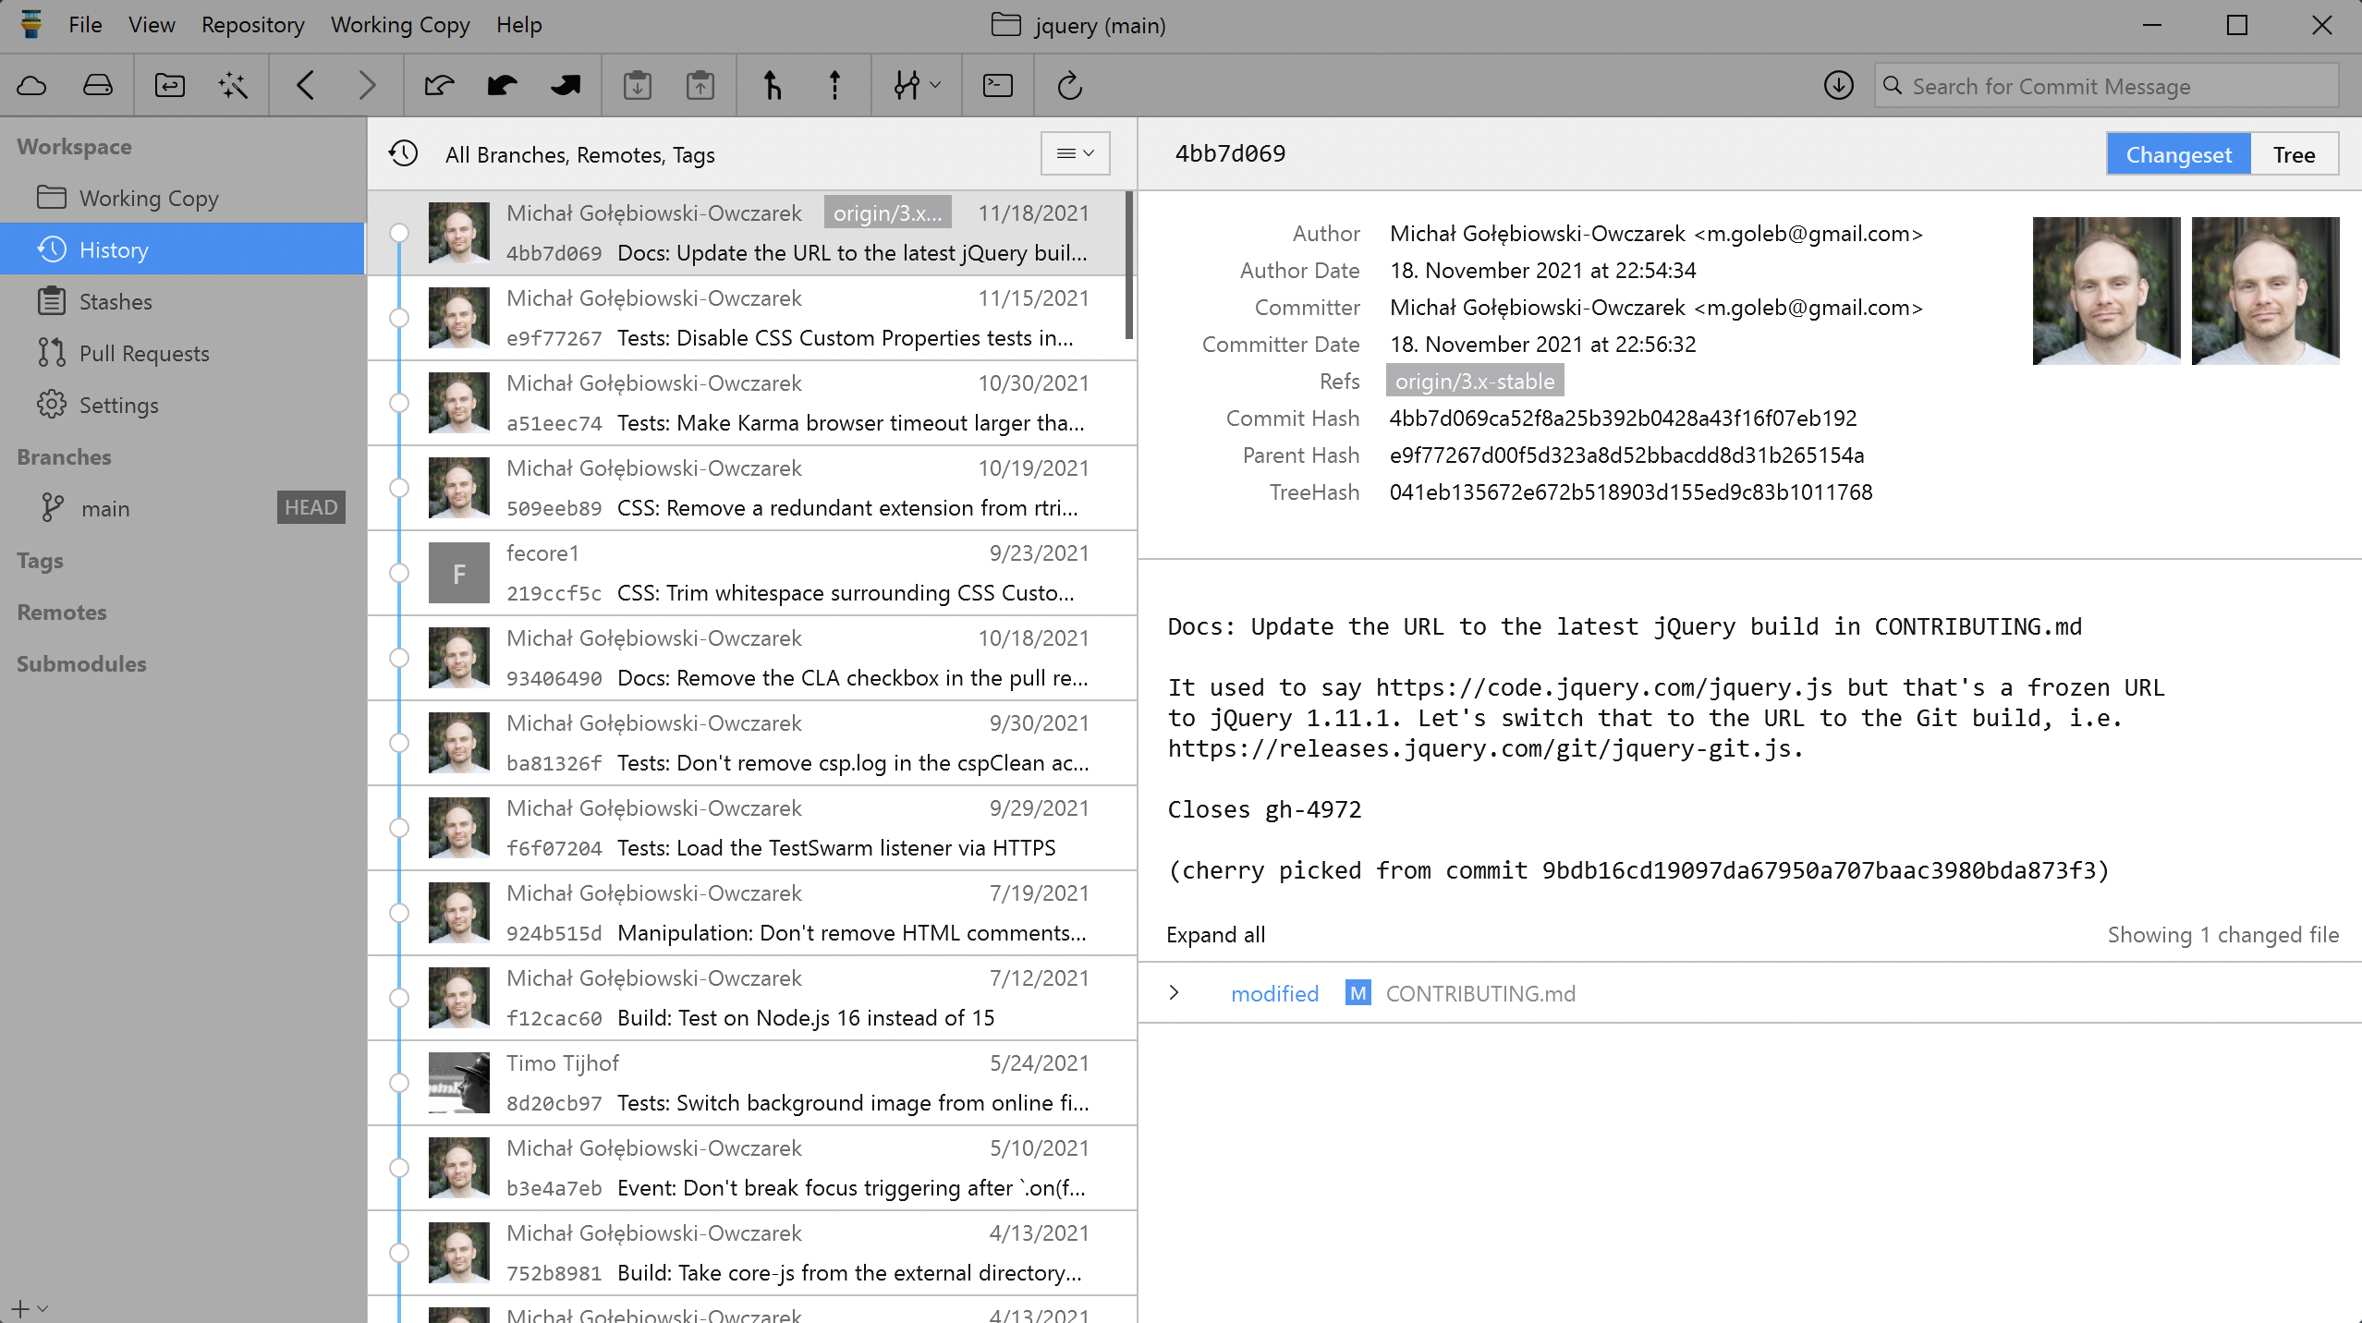This screenshot has height=1323, width=2362.
Task: Switch to Tree view toggle
Action: tap(2294, 154)
